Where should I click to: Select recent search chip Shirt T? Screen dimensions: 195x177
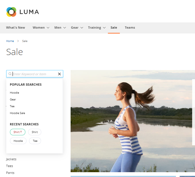pyautogui.click(x=18, y=132)
